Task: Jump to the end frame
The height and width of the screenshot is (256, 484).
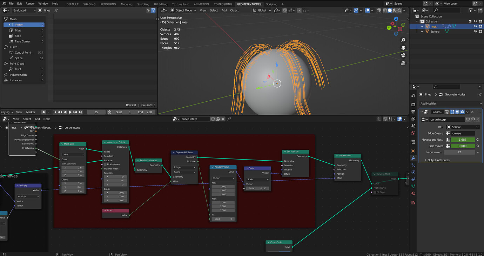Action: (x=80, y=112)
